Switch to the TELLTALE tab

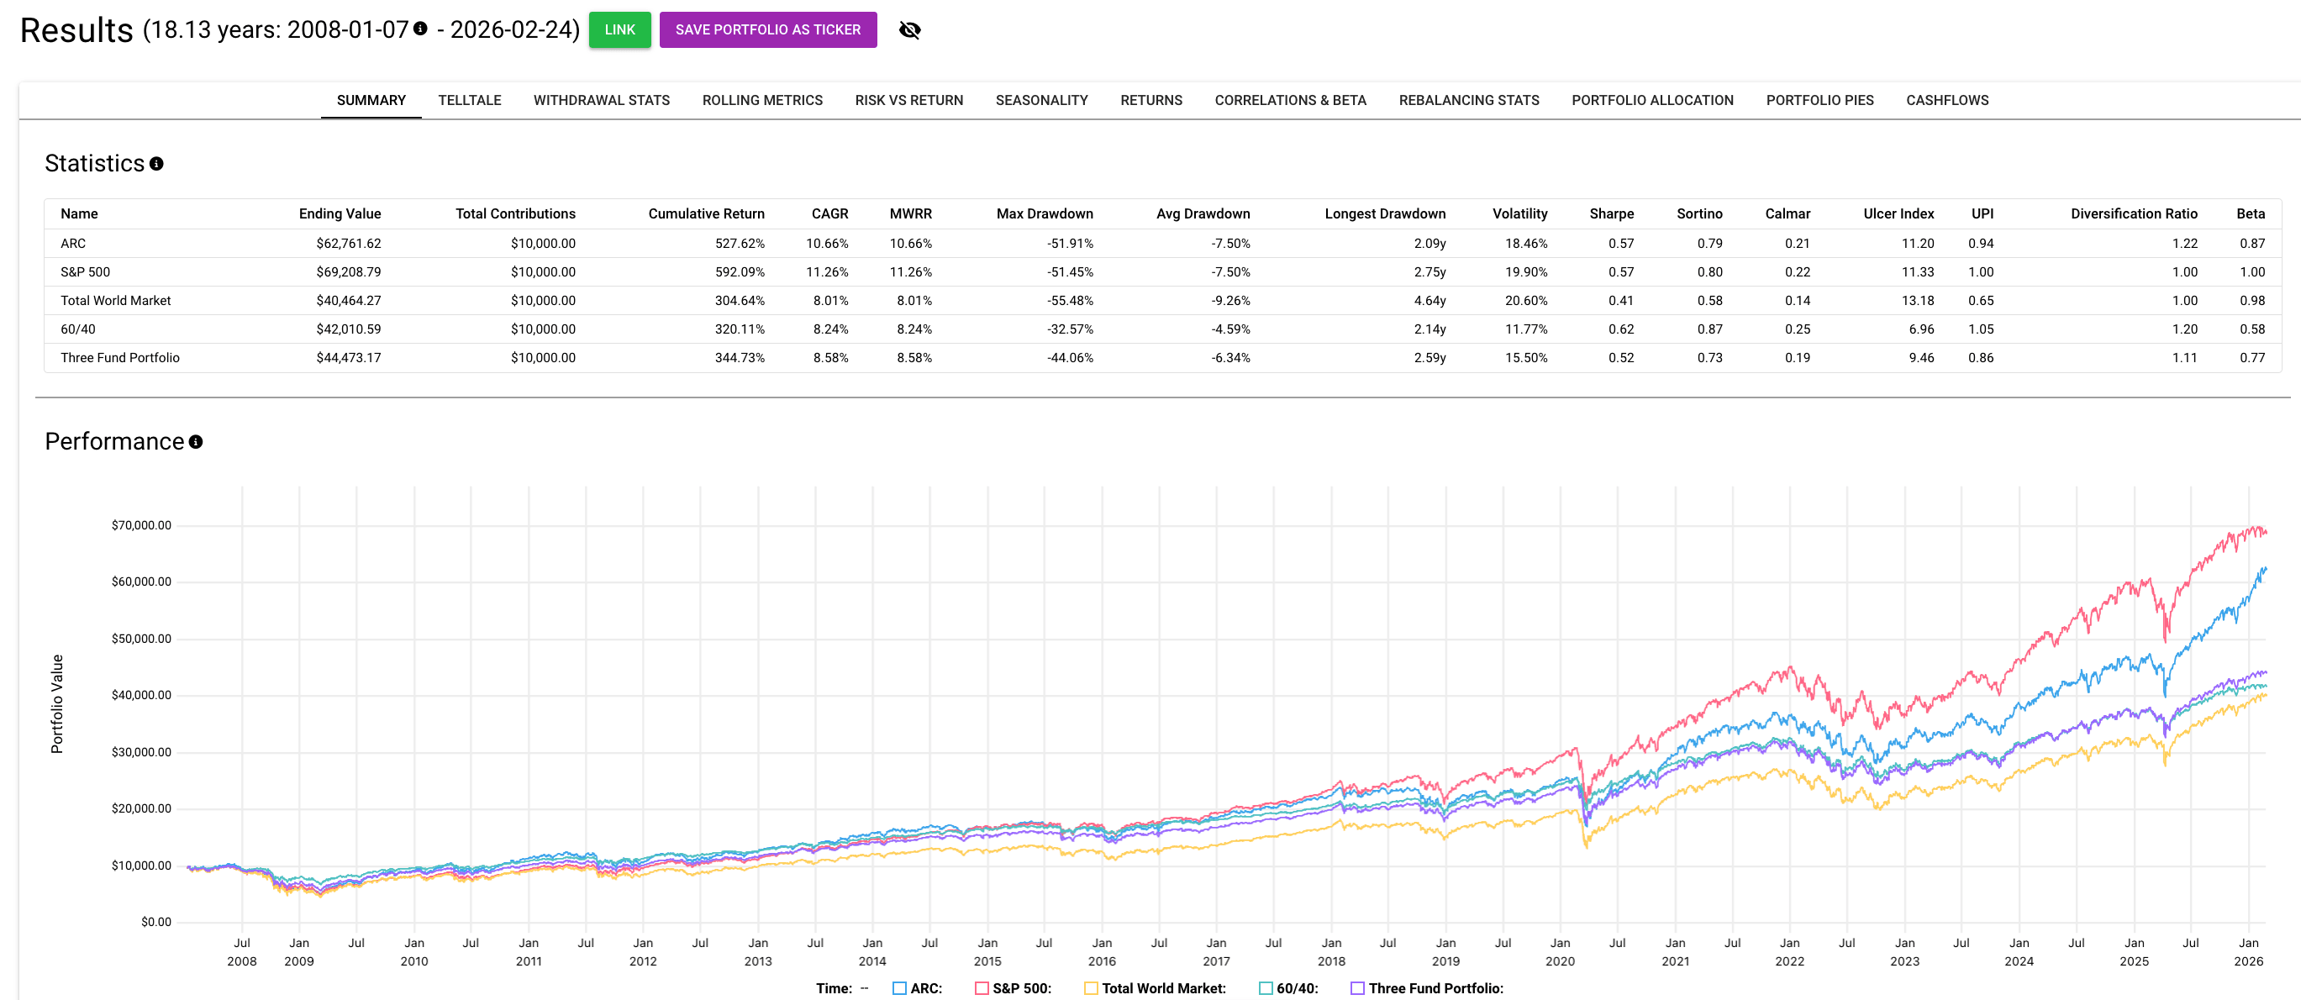[470, 100]
